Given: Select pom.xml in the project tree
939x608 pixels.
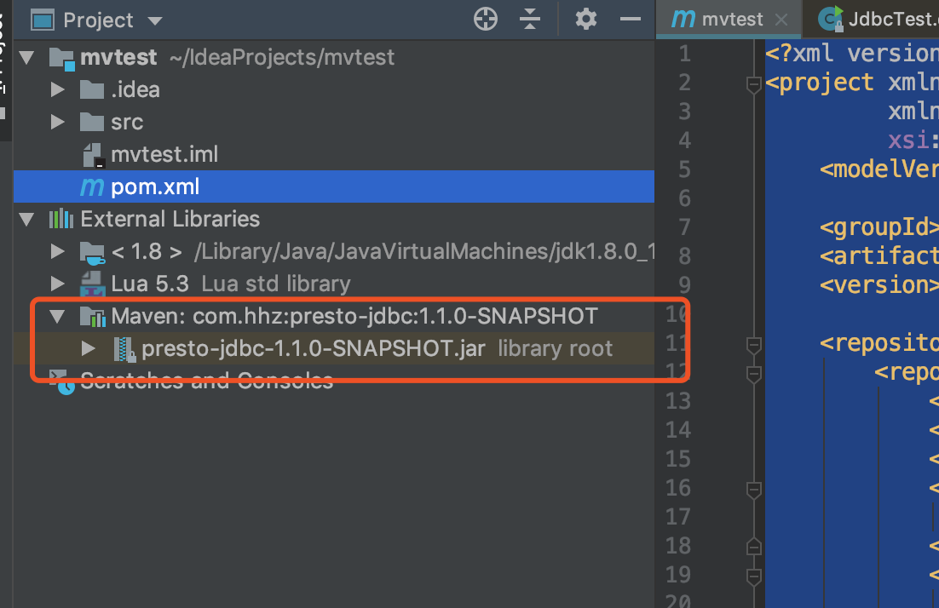Looking at the screenshot, I should tap(333, 186).
